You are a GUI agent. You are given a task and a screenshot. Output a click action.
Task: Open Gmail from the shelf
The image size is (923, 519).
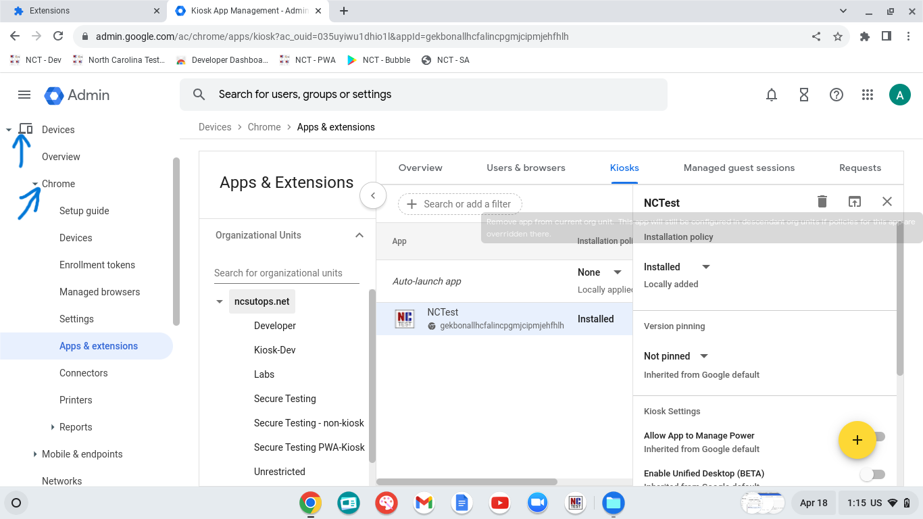[x=424, y=503]
